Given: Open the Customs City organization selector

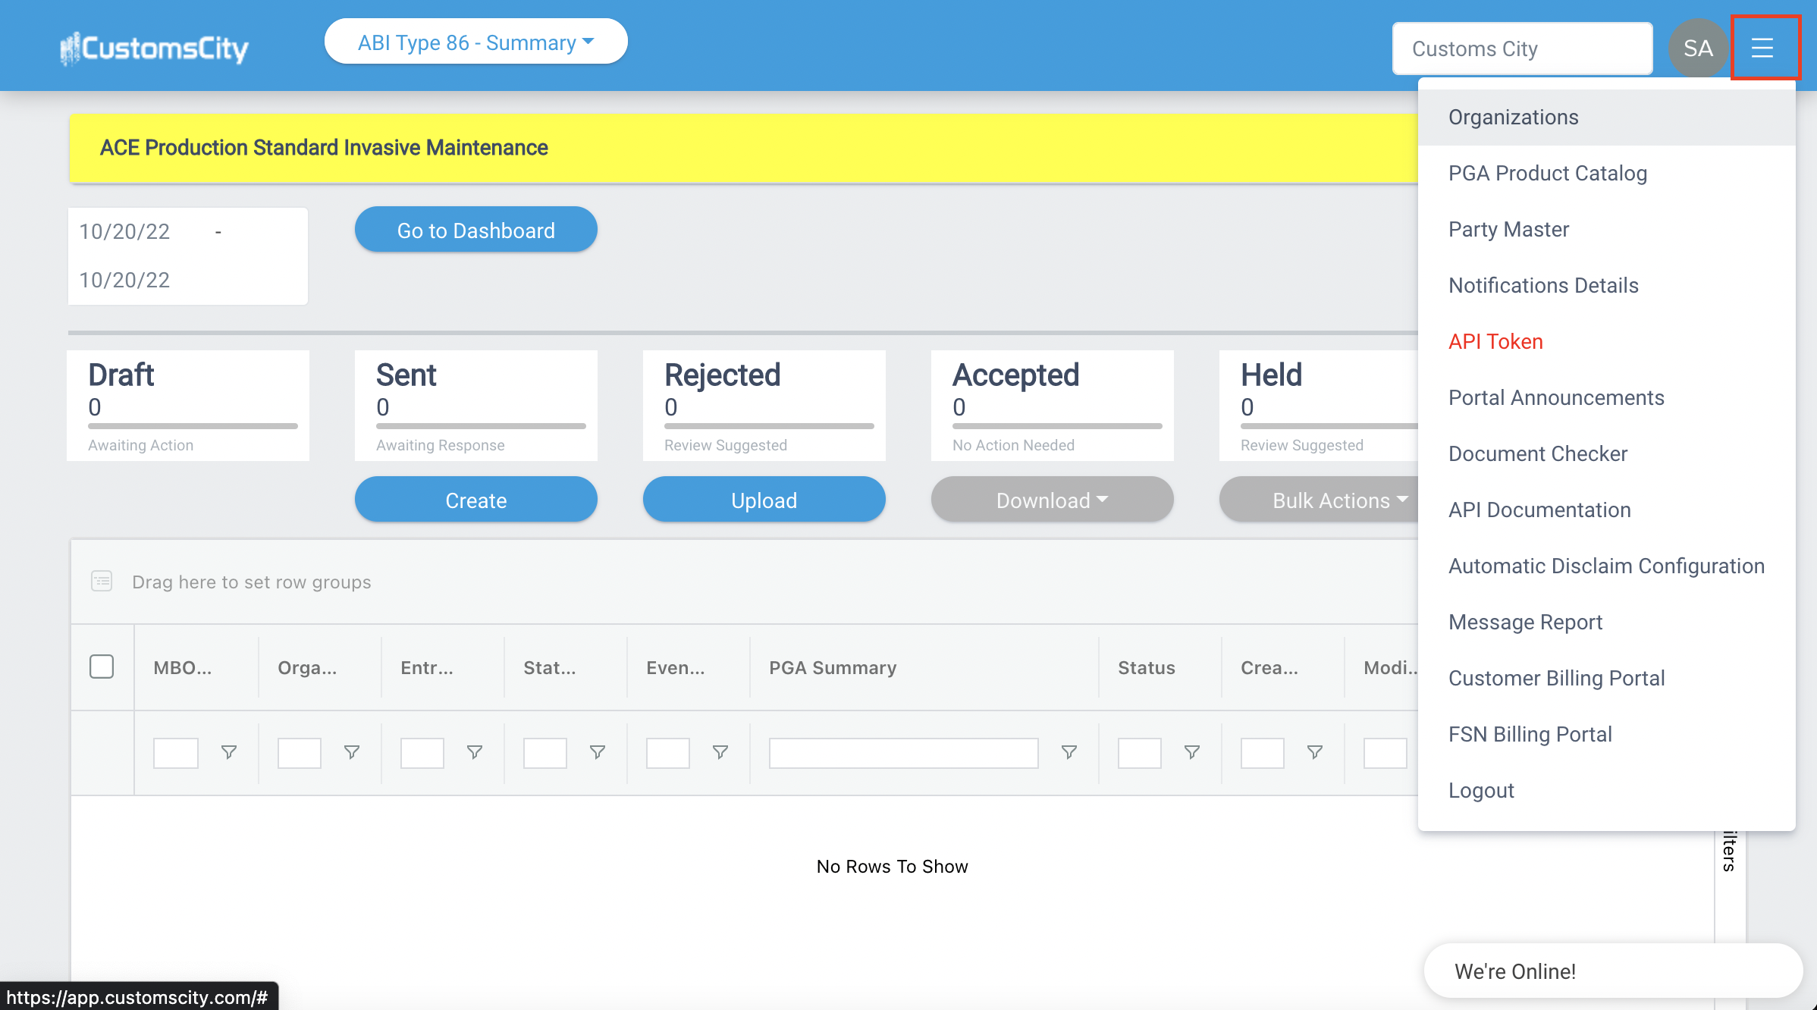Looking at the screenshot, I should (1522, 49).
